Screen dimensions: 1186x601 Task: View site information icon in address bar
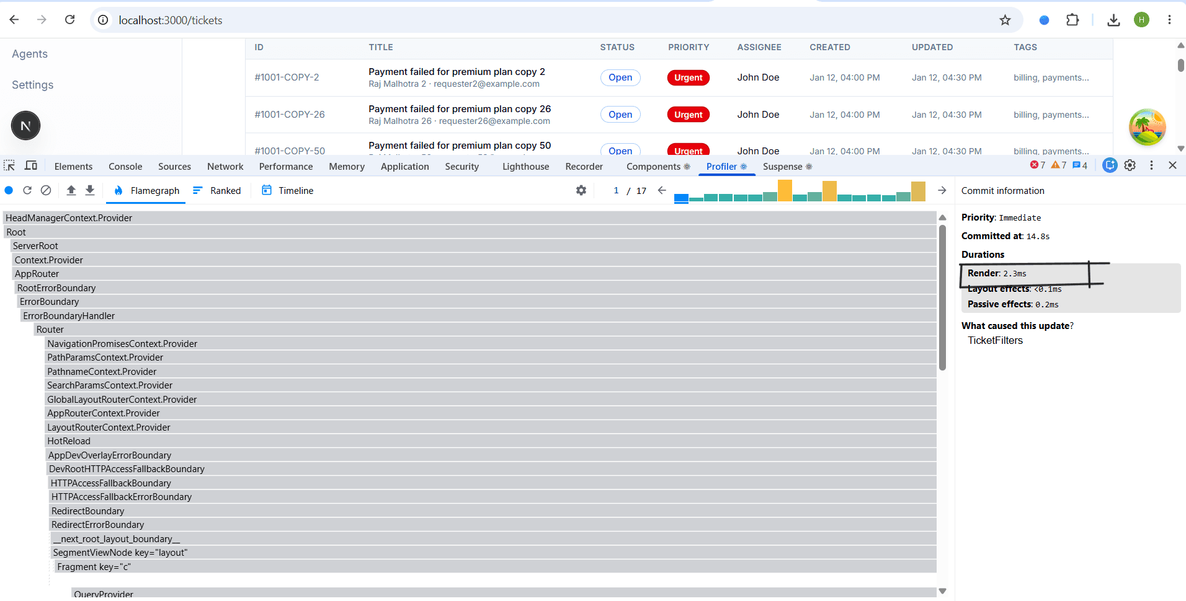click(104, 20)
